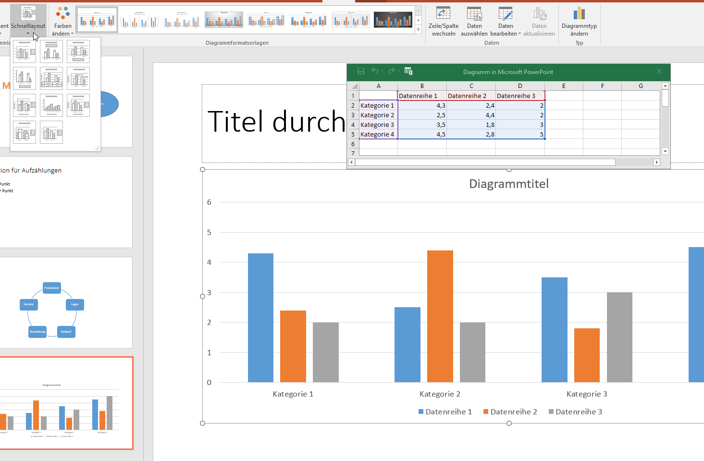Select column E header in data sheet
Image resolution: width=704 pixels, height=461 pixels.
pyautogui.click(x=564, y=86)
